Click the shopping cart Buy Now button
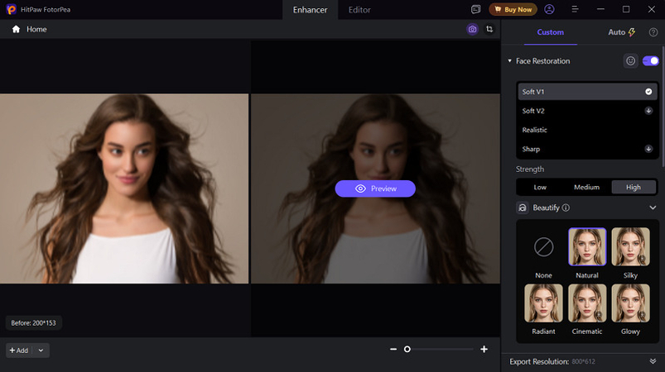This screenshot has width=665, height=372. pyautogui.click(x=513, y=9)
